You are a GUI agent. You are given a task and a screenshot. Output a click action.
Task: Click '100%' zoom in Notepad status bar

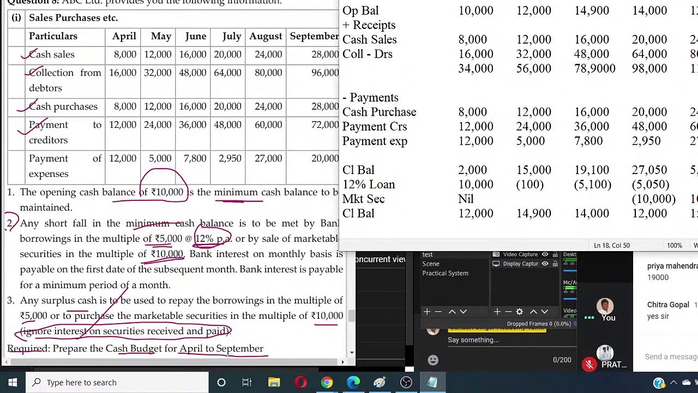pos(675,246)
